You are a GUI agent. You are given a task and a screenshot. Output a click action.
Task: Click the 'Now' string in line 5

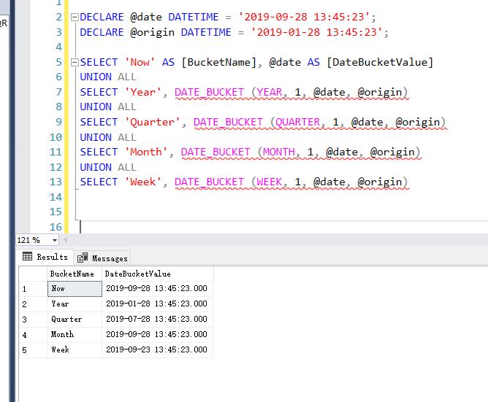pyautogui.click(x=140, y=62)
